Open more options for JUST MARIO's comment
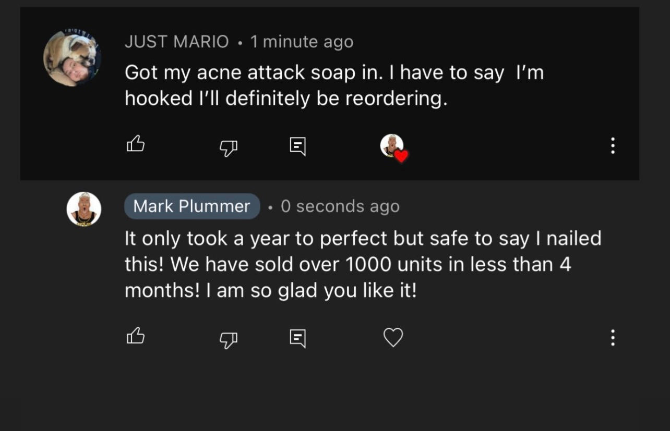 pos(613,146)
